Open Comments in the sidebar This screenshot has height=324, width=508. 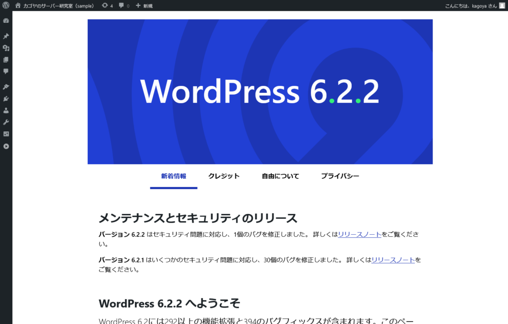6,71
